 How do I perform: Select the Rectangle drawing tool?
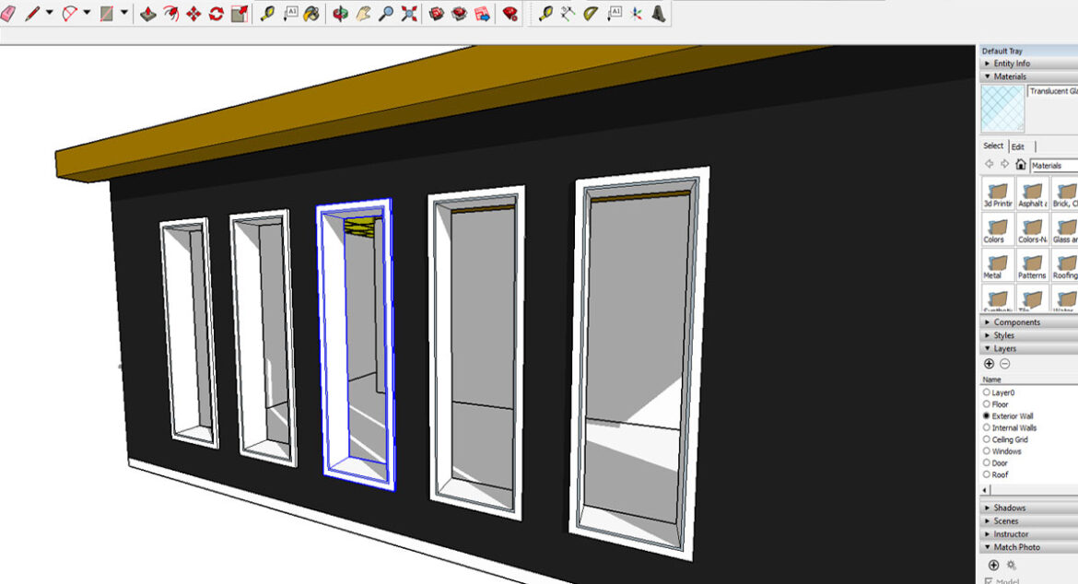click(x=109, y=13)
